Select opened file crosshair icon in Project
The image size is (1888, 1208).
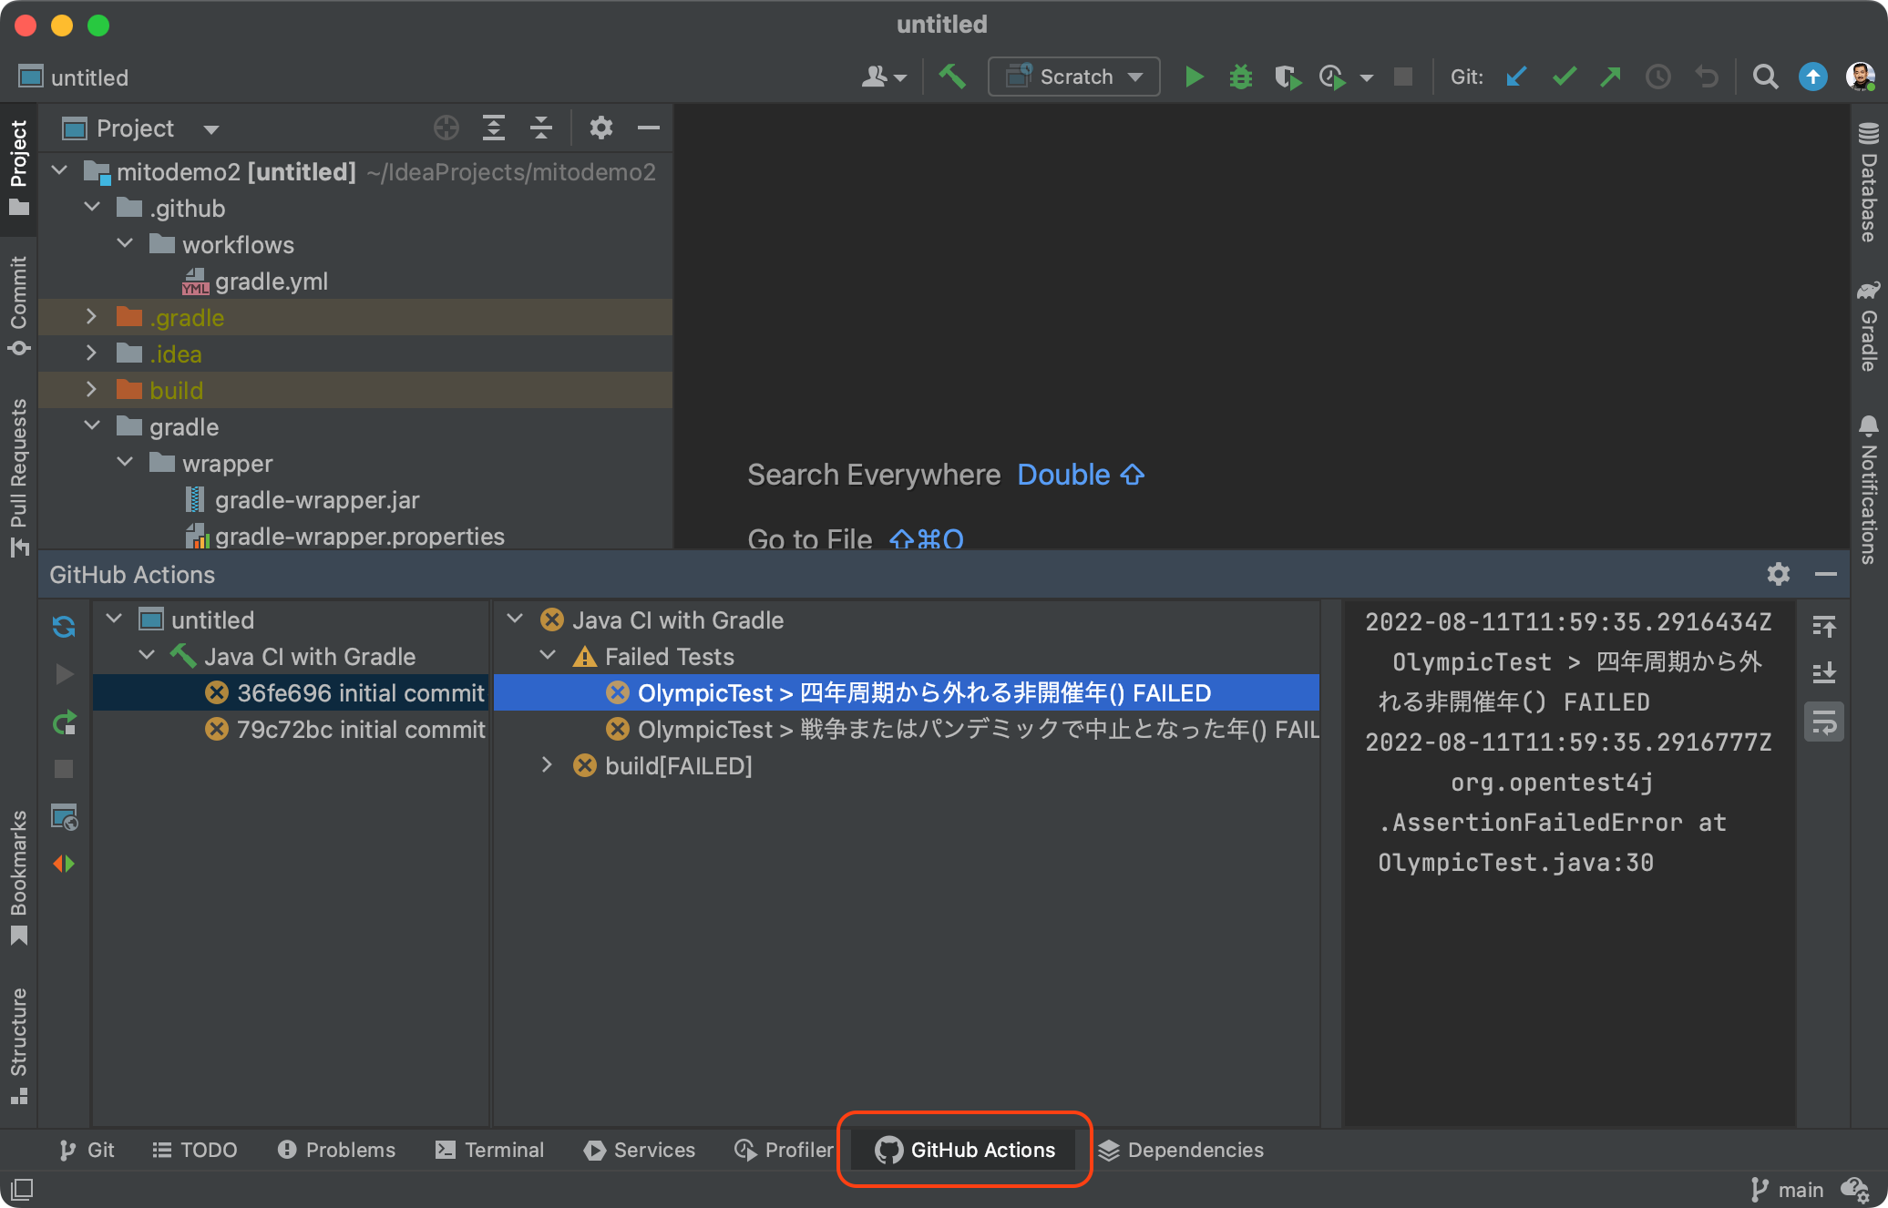(x=446, y=128)
